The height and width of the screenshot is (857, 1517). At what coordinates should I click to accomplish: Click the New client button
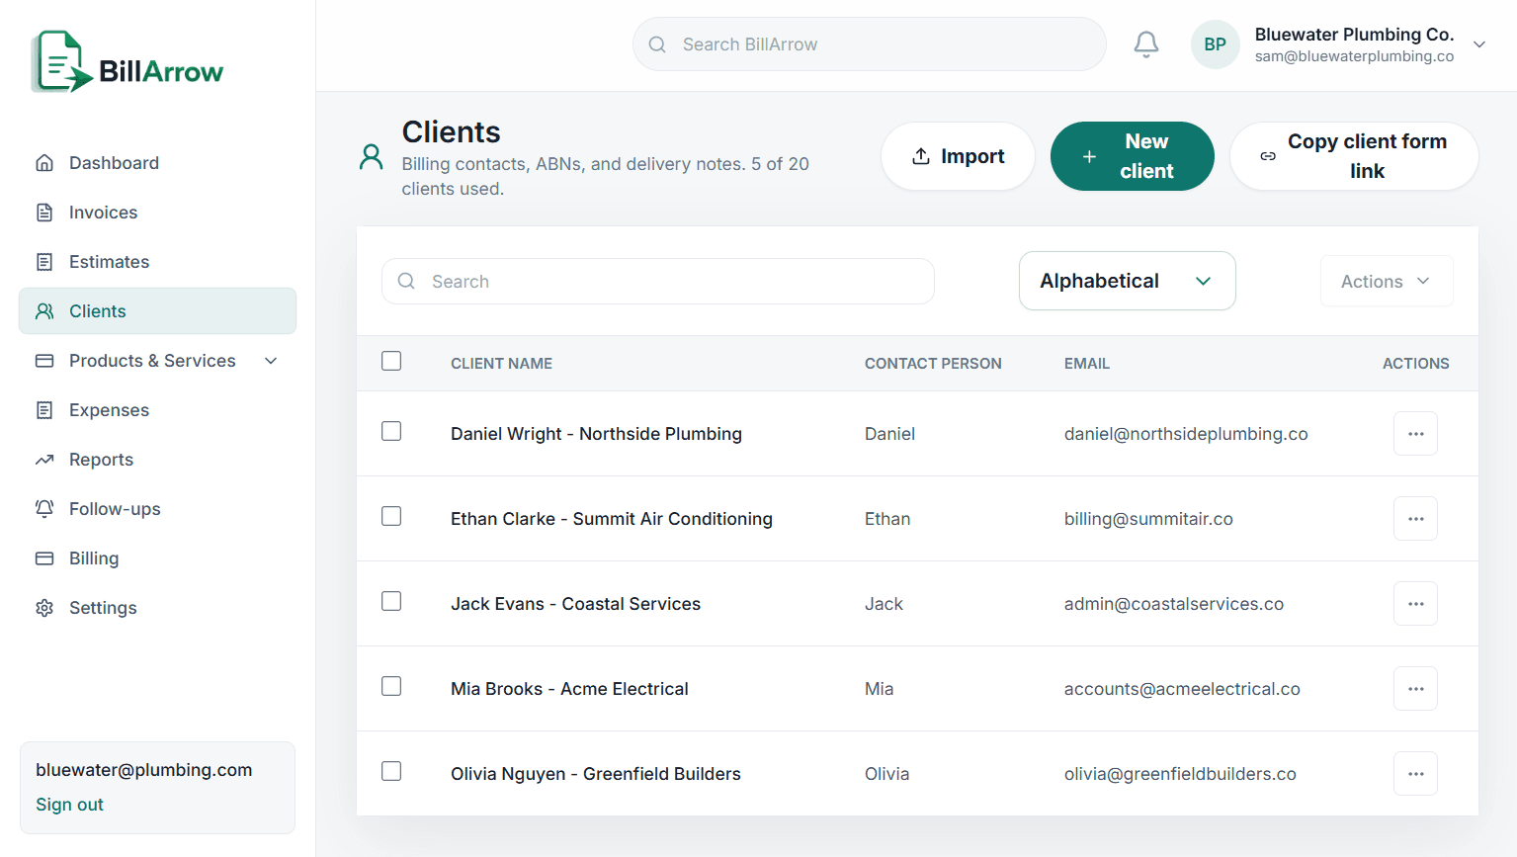1132,156
